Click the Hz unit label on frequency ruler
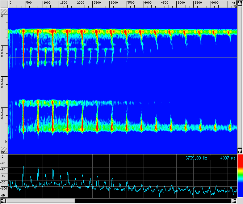Screen dimensions: 243x204 coord(233,3)
